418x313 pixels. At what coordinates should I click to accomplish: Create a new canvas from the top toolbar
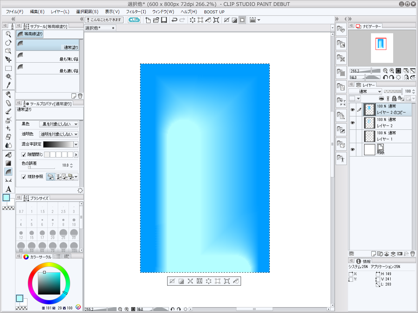pos(148,20)
